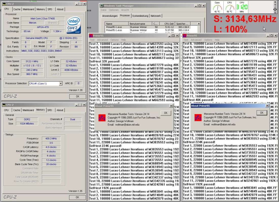Click the red S: 3134,63MHz overlay text
This screenshot has width=279, height=202.
pos(245,19)
